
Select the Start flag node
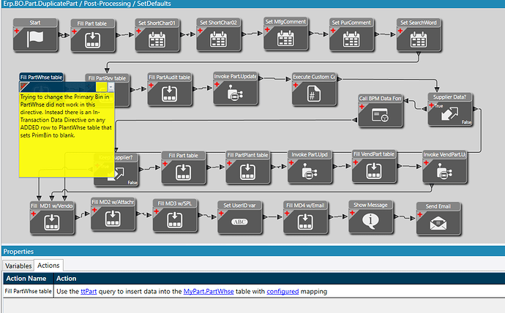coord(35,35)
